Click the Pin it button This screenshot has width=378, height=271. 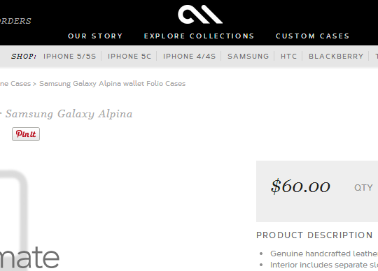26,134
